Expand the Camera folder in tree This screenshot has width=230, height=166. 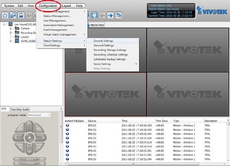(11, 28)
